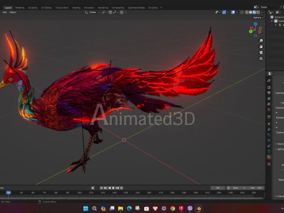The height and width of the screenshot is (213, 284).
Task: Jump to the start frame
Action: 101,188
